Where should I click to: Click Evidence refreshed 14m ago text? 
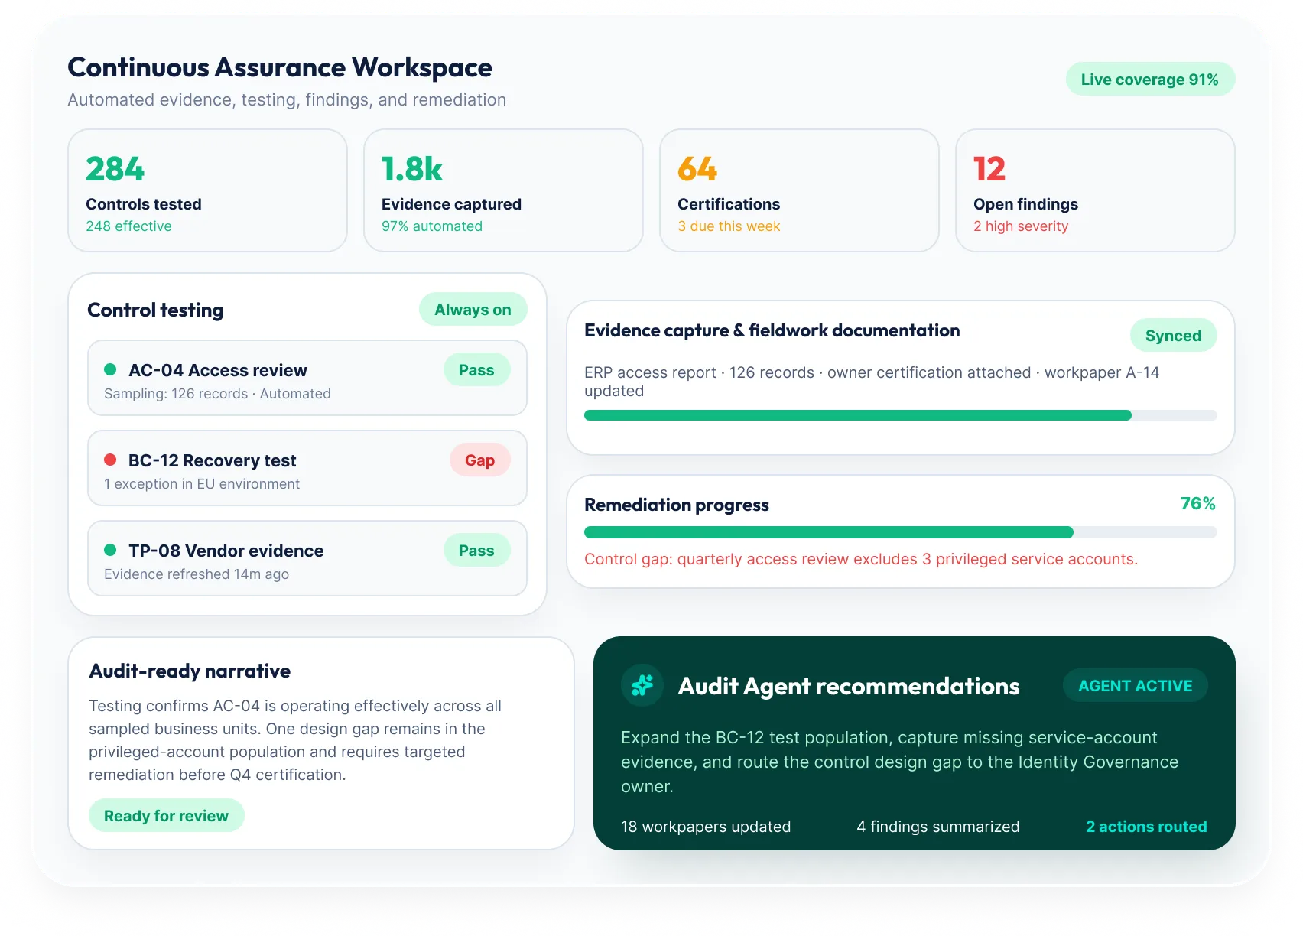197,574
